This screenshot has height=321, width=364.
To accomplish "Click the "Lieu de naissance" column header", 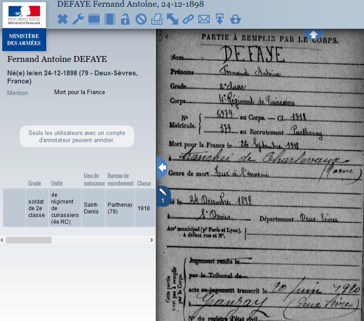I will (94, 179).
